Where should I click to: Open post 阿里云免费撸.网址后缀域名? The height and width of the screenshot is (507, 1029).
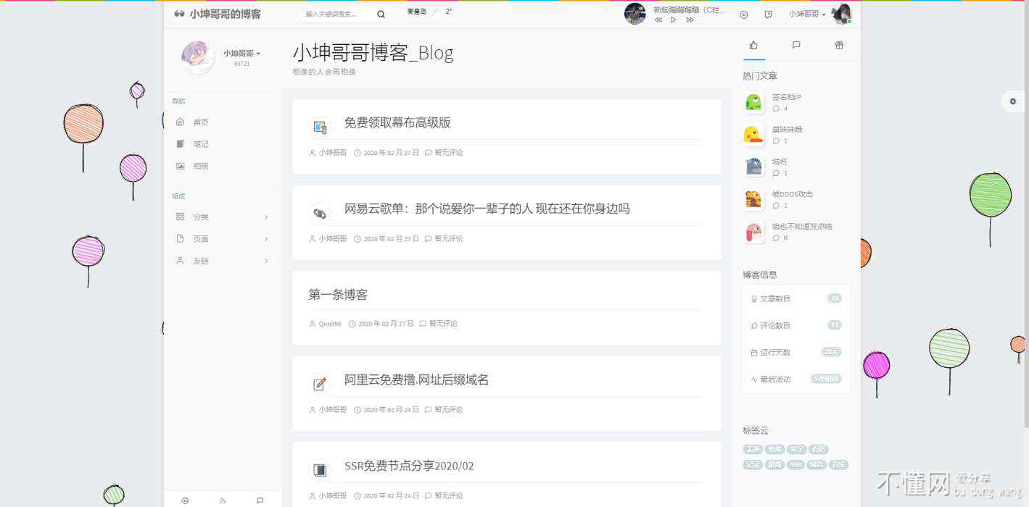click(x=416, y=380)
